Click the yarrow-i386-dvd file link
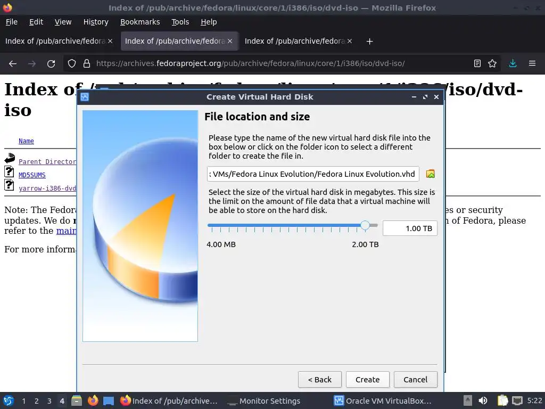This screenshot has height=409, width=545. click(47, 188)
